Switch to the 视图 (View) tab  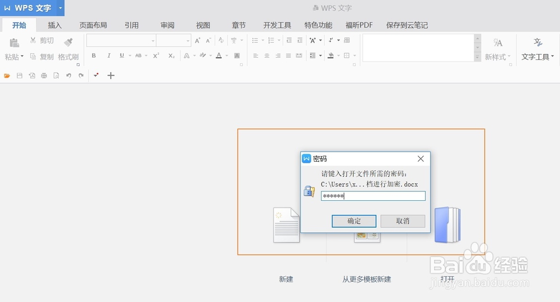(x=203, y=25)
